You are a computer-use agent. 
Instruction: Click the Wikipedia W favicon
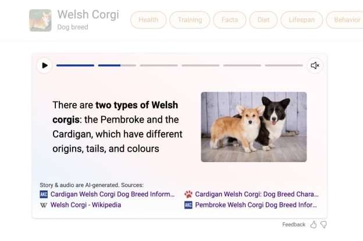tap(44, 205)
